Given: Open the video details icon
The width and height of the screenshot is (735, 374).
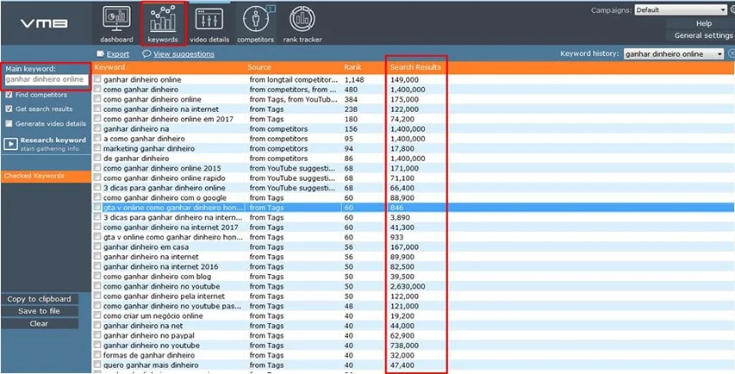Looking at the screenshot, I should [209, 19].
